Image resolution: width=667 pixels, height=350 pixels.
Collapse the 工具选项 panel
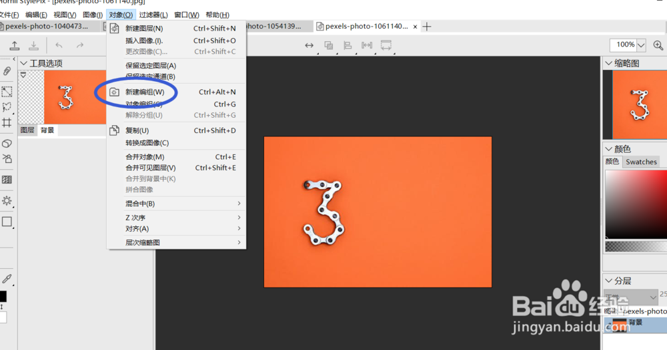(x=24, y=63)
